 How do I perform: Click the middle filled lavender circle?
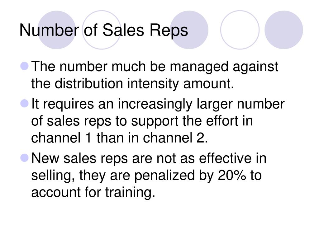(x=189, y=30)
